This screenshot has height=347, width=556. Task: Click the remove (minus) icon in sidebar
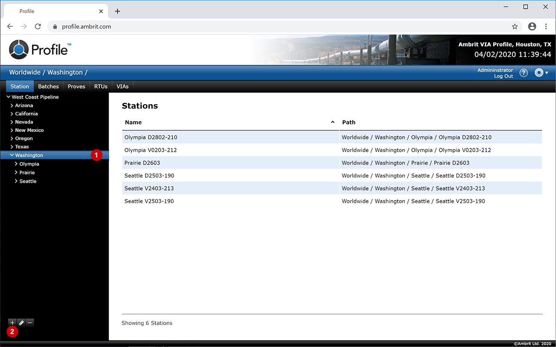30,323
